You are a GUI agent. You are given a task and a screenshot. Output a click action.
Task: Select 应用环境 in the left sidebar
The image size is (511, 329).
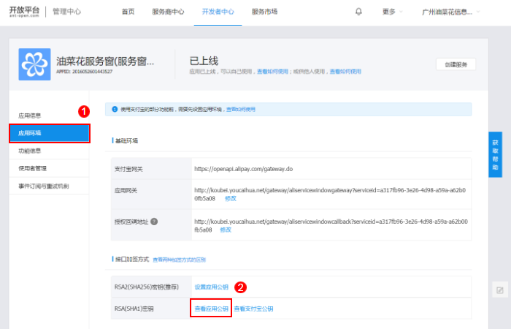point(49,133)
